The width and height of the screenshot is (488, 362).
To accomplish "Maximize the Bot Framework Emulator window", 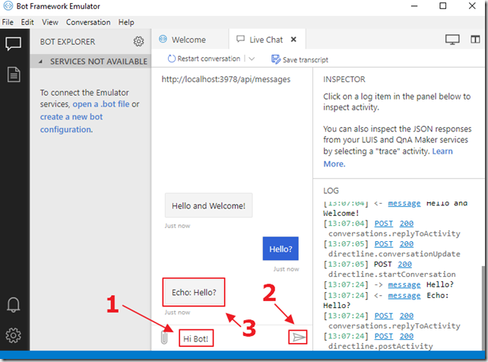I will click(443, 6).
